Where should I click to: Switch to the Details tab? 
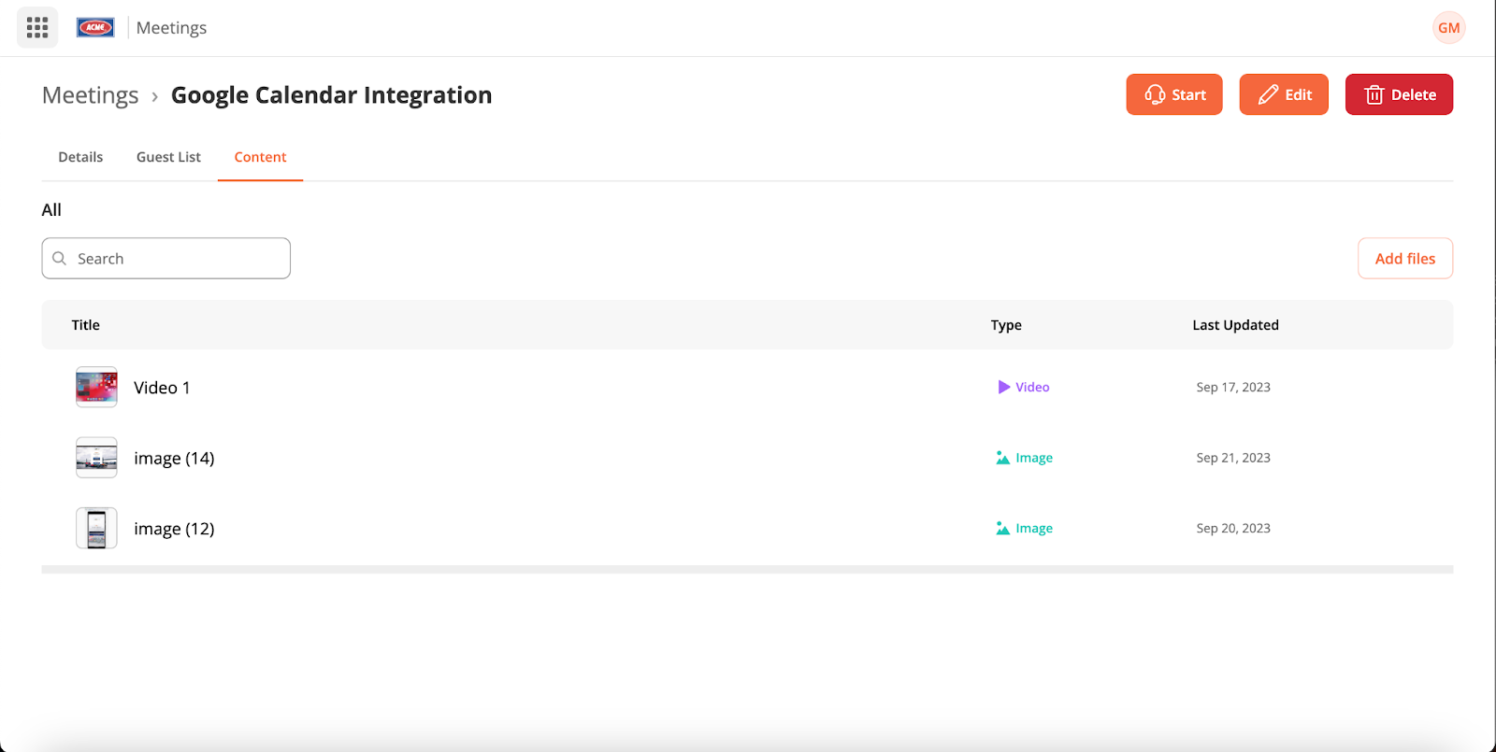click(x=80, y=157)
